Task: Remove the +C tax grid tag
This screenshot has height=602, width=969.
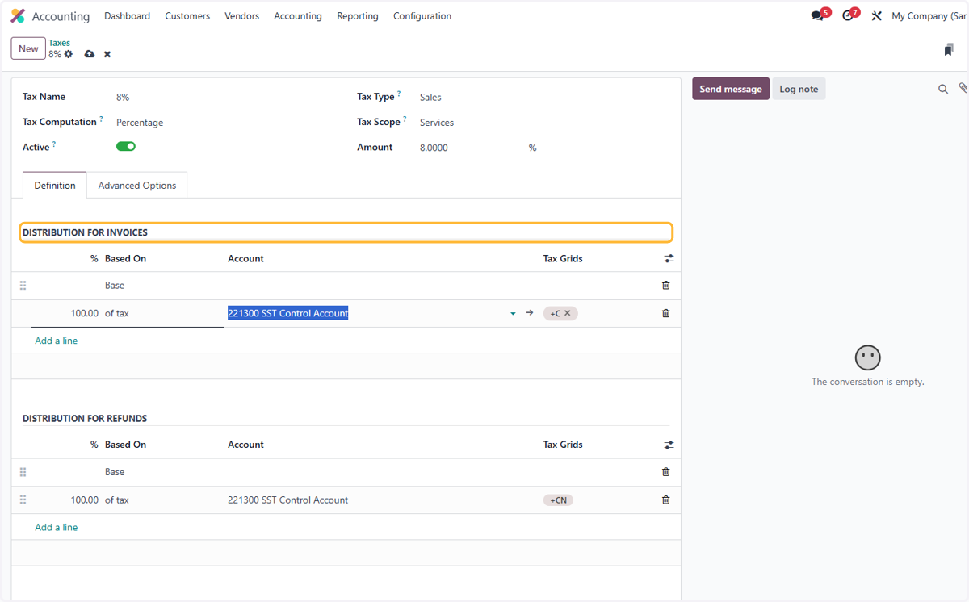Action: pos(568,313)
